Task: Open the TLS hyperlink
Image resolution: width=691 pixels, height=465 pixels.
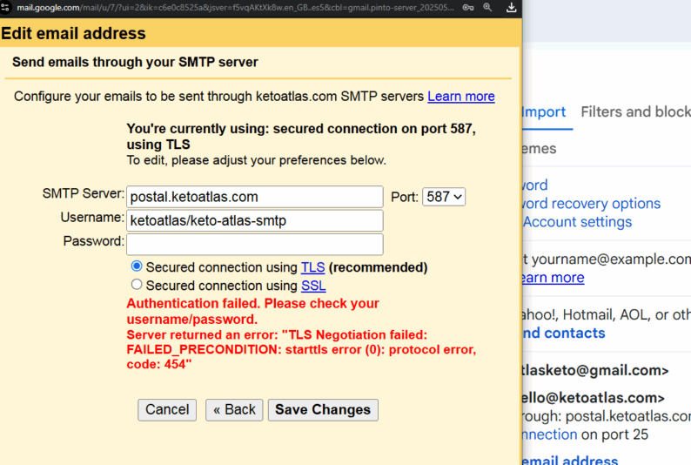Action: point(313,267)
